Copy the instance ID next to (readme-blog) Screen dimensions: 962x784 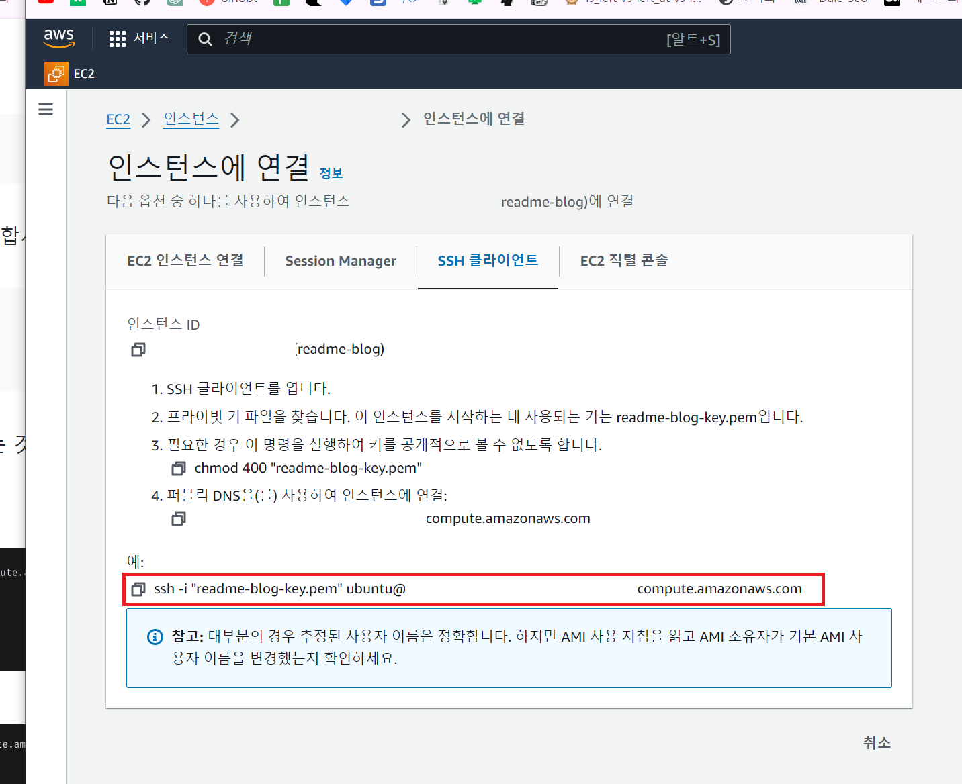pyautogui.click(x=138, y=350)
